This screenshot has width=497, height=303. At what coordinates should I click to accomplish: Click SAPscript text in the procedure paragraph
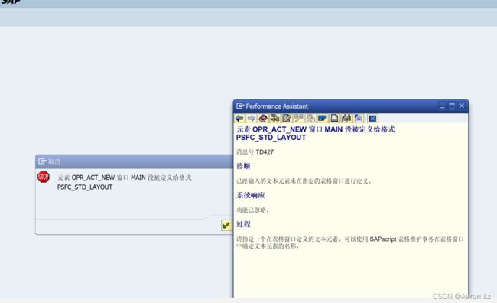click(x=383, y=239)
